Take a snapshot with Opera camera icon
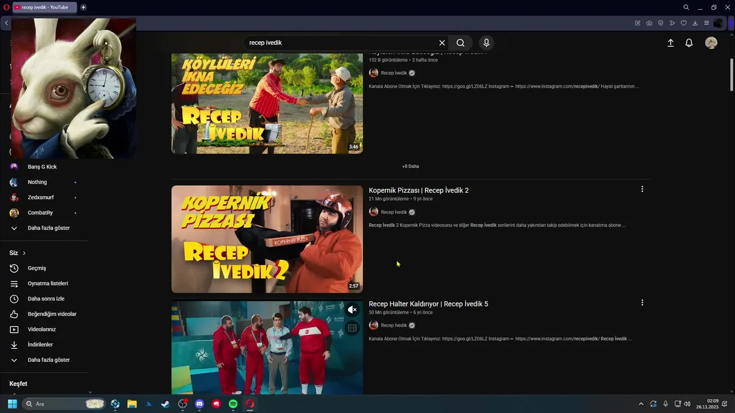The image size is (735, 413). (x=649, y=23)
